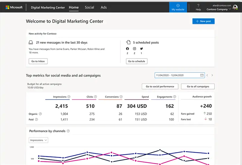Click info icon beside Performance by channels
Screen dimensions: 242x165
68,131
